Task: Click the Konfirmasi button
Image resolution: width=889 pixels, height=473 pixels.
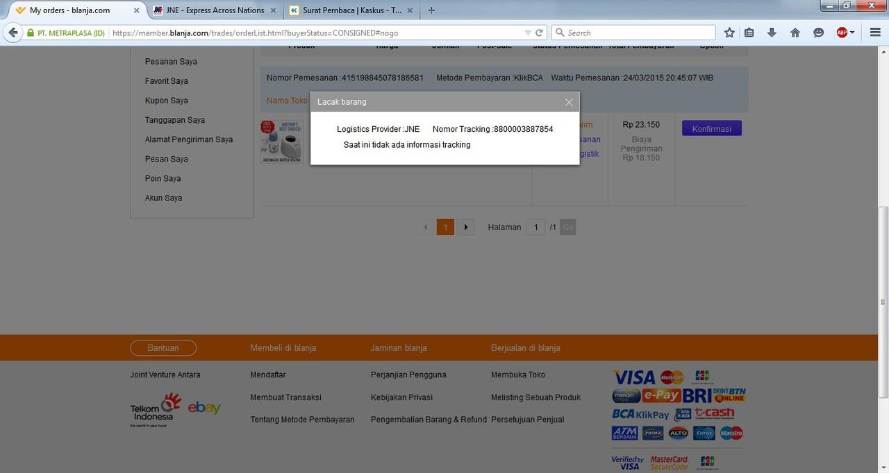Action: (712, 128)
